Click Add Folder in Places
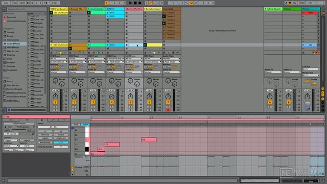 click(13, 100)
